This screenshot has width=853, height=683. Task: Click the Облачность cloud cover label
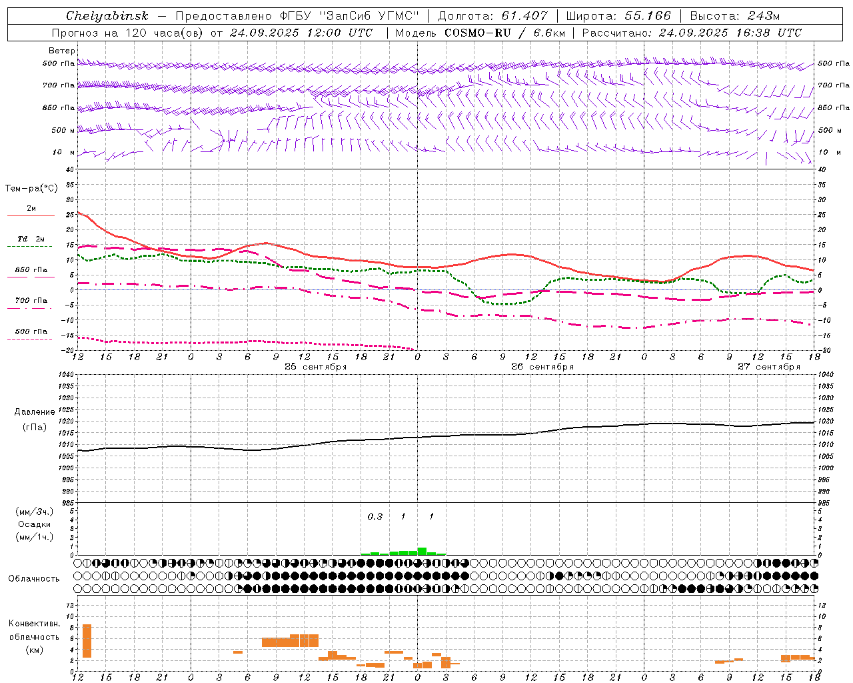point(34,579)
